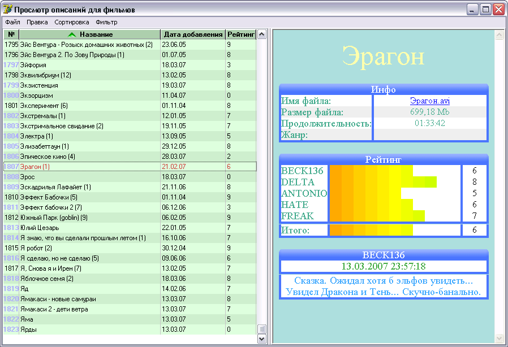The width and height of the screenshot is (508, 347).
Task: Select the film Ярды
Action: (130, 329)
